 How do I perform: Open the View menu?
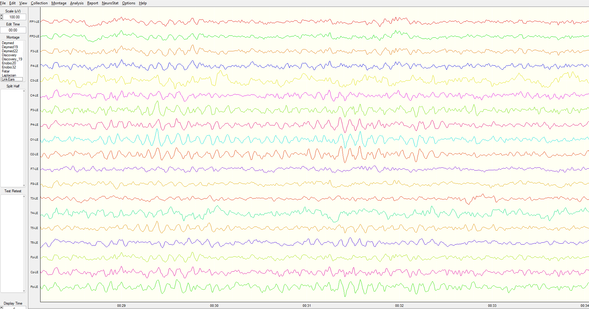[23, 3]
